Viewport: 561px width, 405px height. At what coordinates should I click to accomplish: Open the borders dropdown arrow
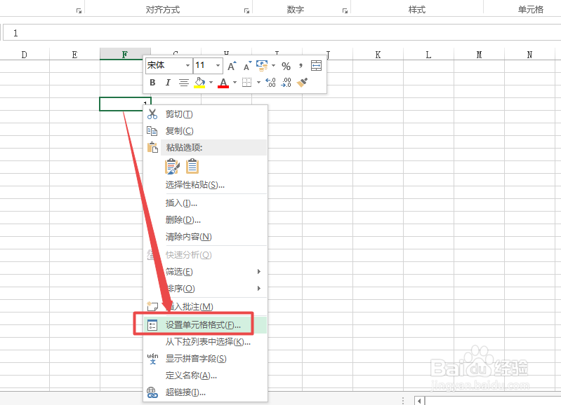tap(258, 83)
